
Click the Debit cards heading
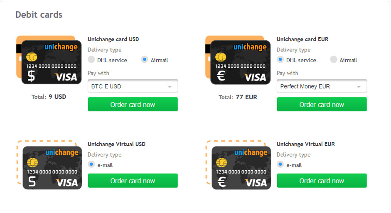39,15
